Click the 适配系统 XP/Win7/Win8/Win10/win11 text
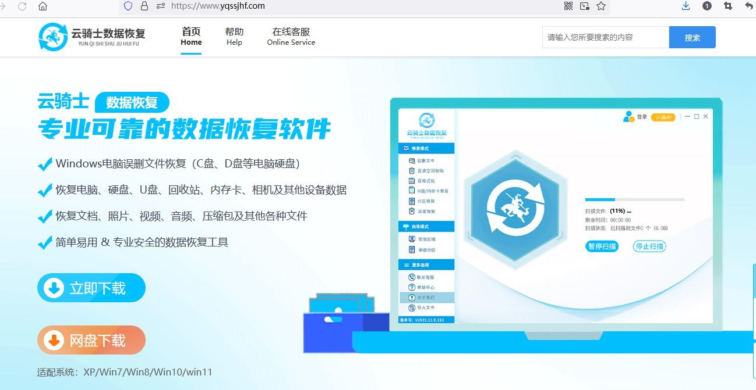This screenshot has width=756, height=390. (x=125, y=371)
